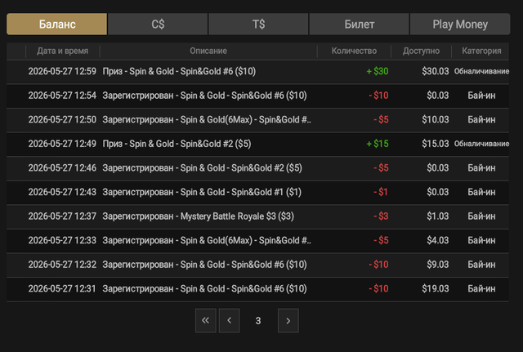
Task: Click the +$30 amount
Action: [x=378, y=71]
